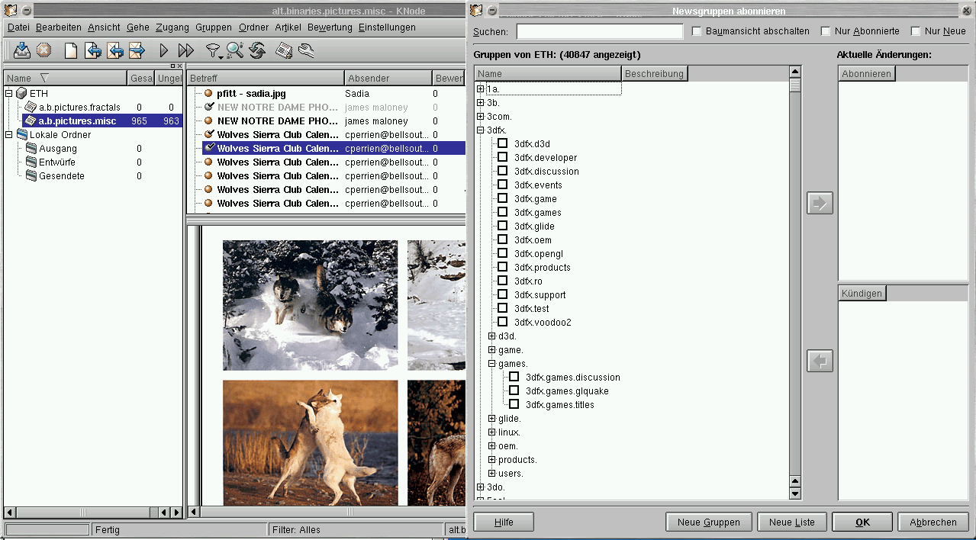Click the group list vertical scrollbar down arrow
This screenshot has height=540, width=976.
(794, 494)
